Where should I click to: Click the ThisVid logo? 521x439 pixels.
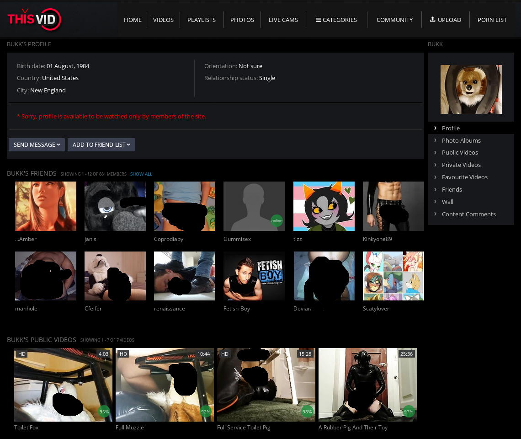click(34, 19)
